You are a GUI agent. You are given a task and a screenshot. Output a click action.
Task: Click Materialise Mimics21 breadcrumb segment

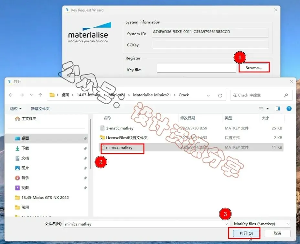(152, 95)
